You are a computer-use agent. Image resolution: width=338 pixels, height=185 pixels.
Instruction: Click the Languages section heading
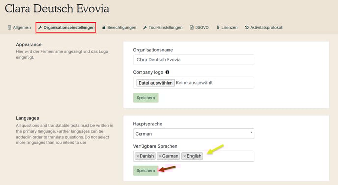point(28,118)
